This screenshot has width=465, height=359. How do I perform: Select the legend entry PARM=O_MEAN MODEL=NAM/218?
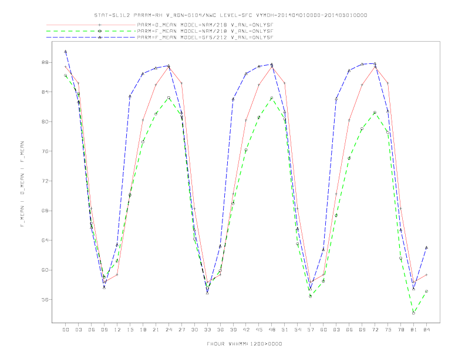tap(205, 25)
